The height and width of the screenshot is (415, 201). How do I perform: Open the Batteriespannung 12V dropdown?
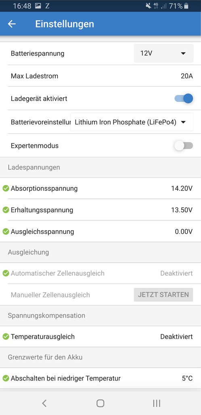pyautogui.click(x=163, y=53)
